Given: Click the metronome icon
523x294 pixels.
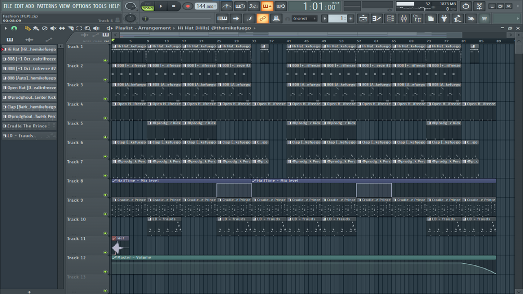Looking at the screenshot, I should 226,6.
